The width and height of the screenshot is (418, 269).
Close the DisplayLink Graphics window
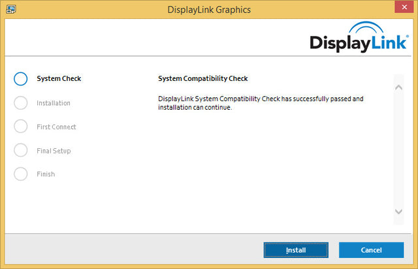click(404, 7)
